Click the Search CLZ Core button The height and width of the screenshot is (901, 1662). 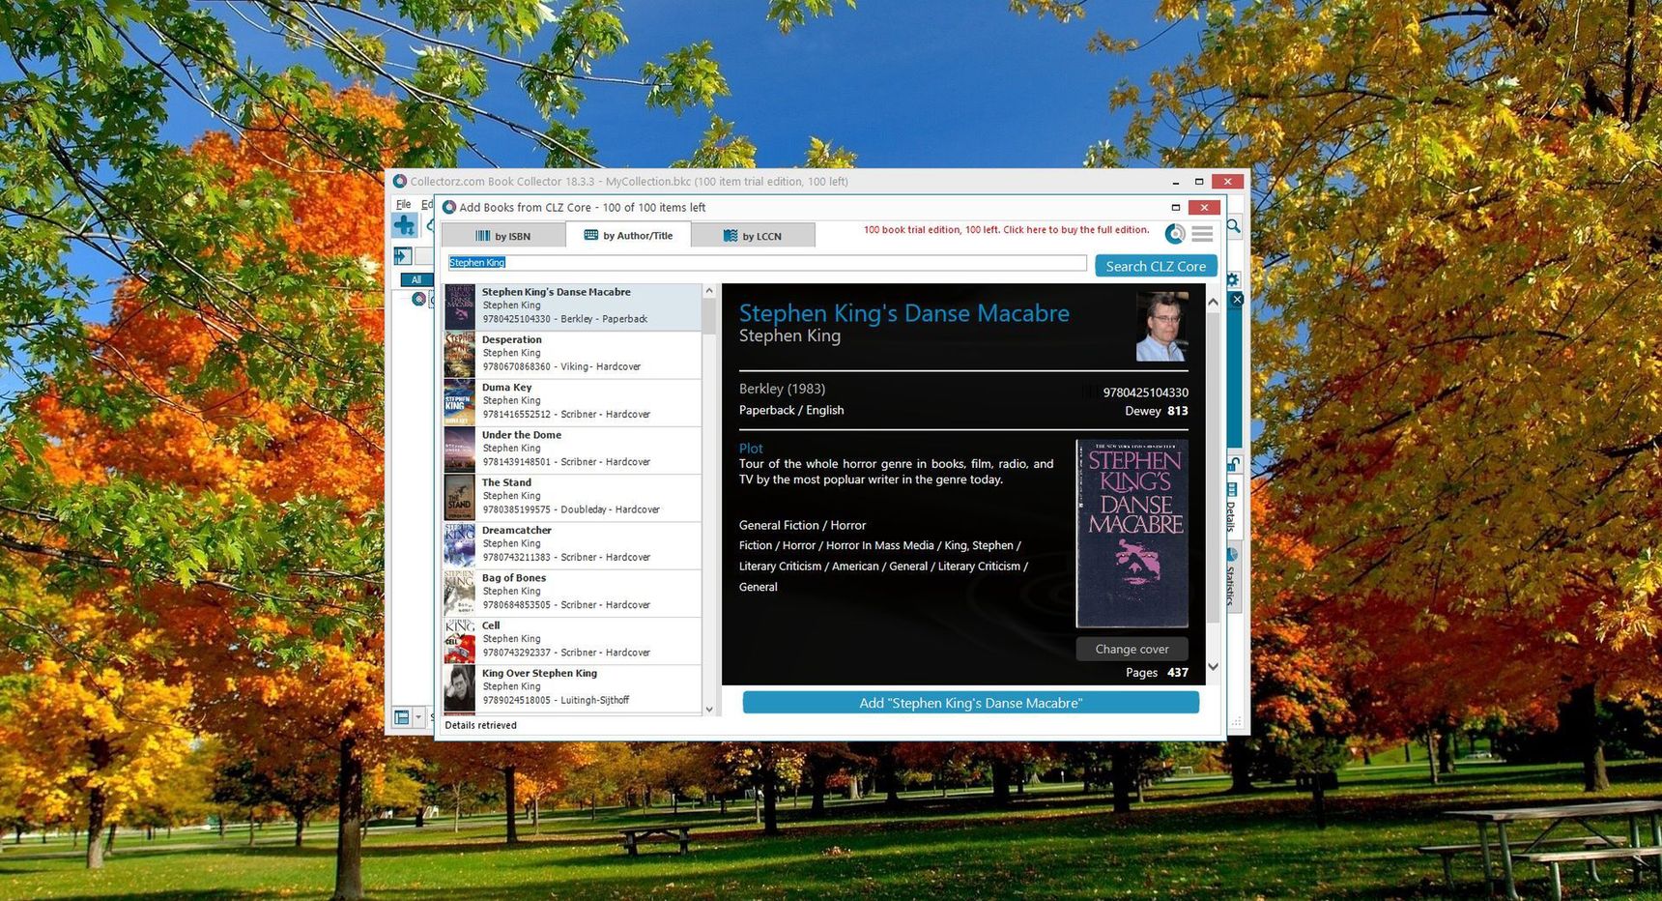click(1156, 266)
